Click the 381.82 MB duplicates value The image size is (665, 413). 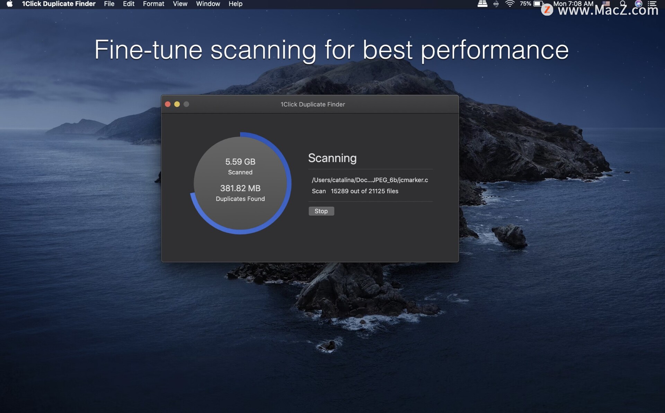(x=240, y=188)
